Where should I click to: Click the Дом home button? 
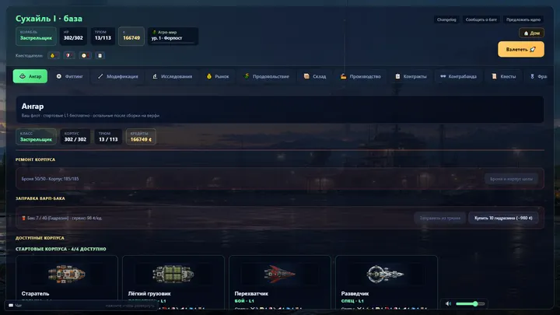coord(531,33)
